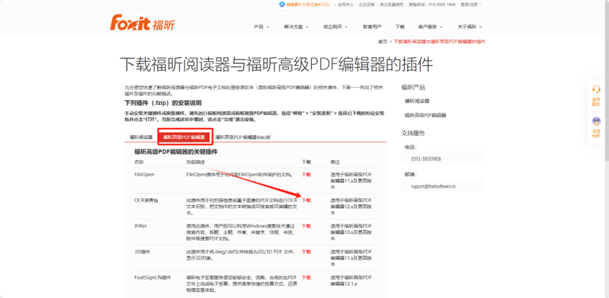609x298 pixels.
Task: Click the Foxit 福昕 logo
Action: pos(142,23)
